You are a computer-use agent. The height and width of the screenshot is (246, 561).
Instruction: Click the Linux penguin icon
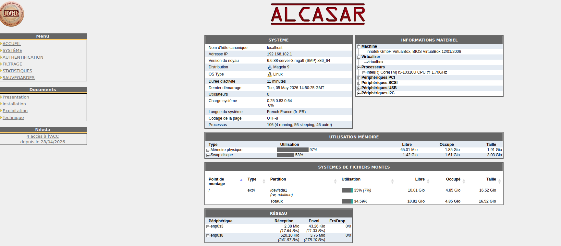click(x=270, y=74)
